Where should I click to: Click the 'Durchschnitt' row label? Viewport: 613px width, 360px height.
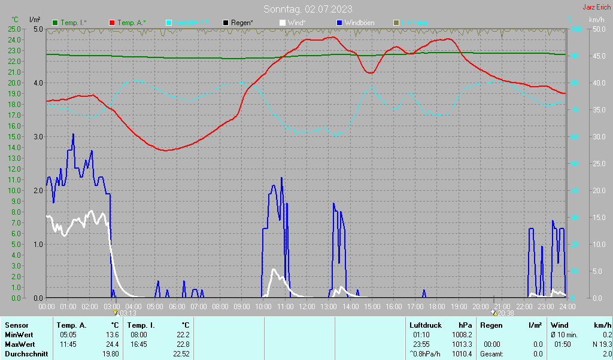26,354
